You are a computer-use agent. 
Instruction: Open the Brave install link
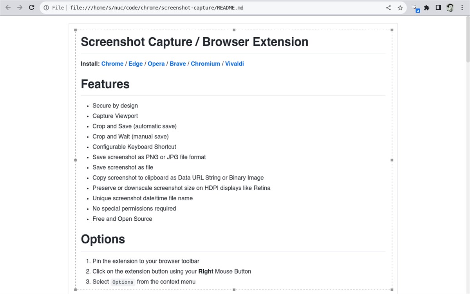coord(178,64)
